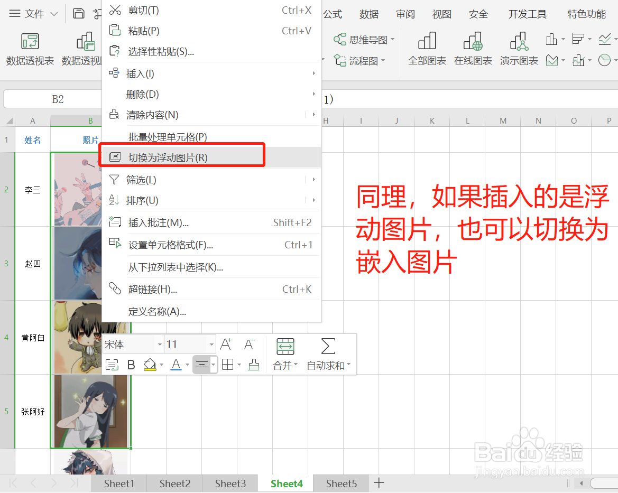Open the 特色功能 ribbon tab
Image resolution: width=618 pixels, height=493 pixels.
(586, 14)
